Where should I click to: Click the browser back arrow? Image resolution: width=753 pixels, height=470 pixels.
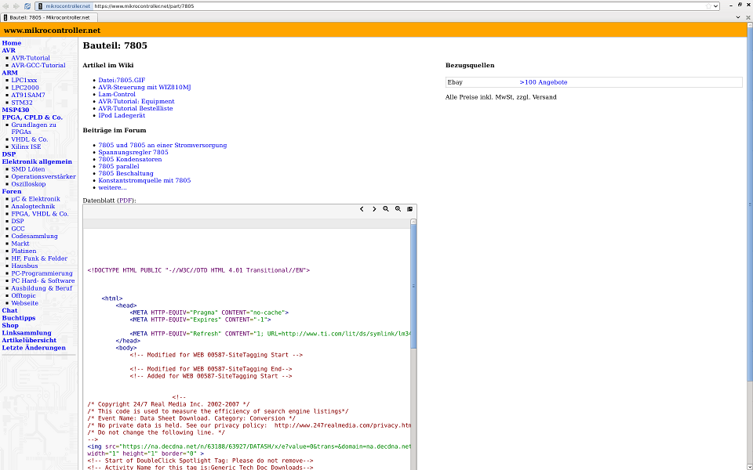point(5,5)
